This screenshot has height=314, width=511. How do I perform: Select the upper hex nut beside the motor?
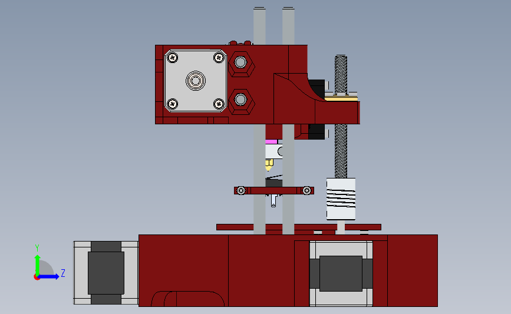tap(241, 64)
